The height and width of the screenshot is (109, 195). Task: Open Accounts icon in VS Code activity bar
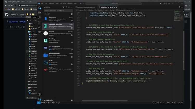tap(40, 94)
